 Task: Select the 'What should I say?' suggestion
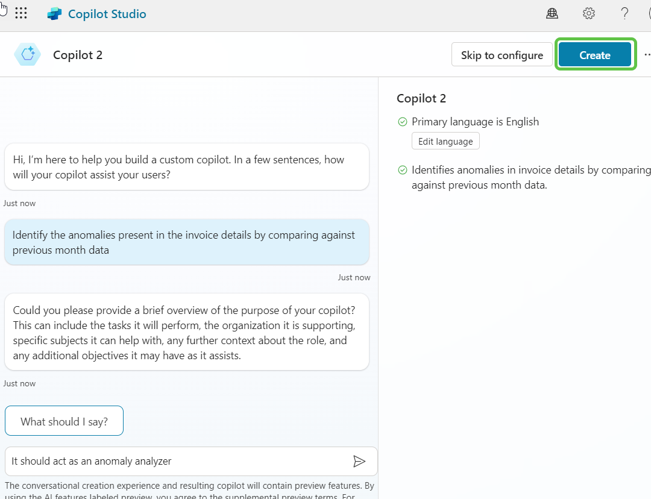tap(64, 421)
